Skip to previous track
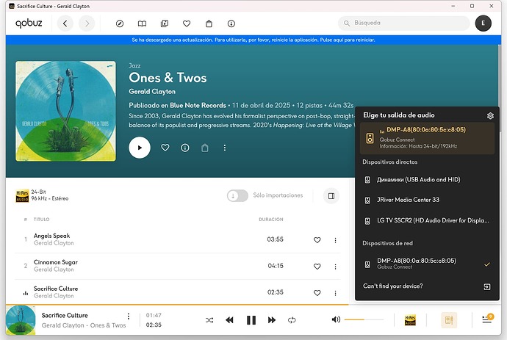 pyautogui.click(x=229, y=320)
